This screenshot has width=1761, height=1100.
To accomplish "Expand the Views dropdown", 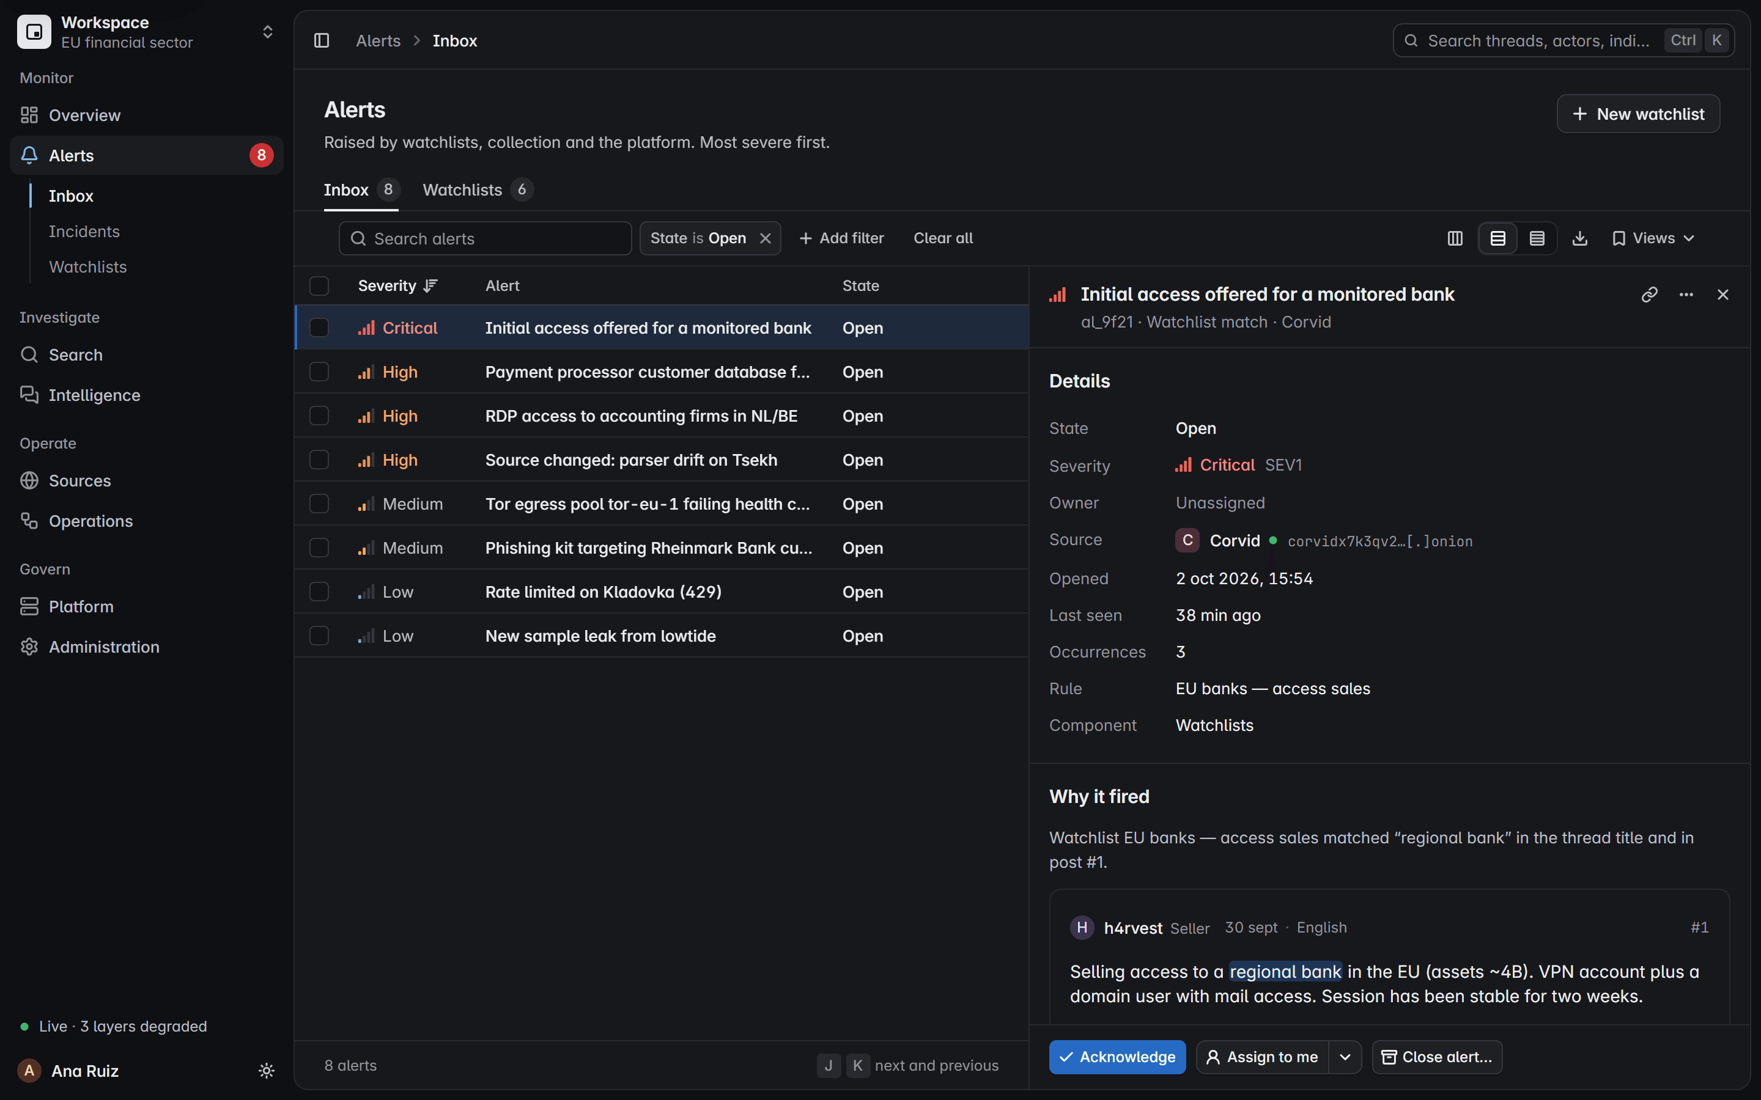I will pyautogui.click(x=1653, y=238).
